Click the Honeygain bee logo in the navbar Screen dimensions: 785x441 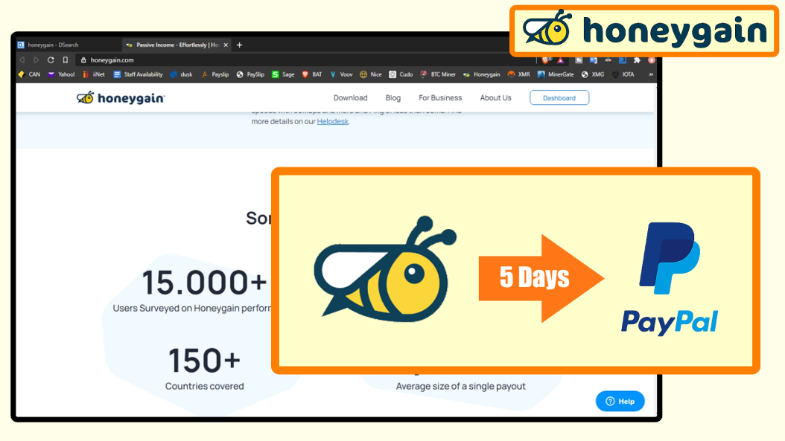coord(87,97)
